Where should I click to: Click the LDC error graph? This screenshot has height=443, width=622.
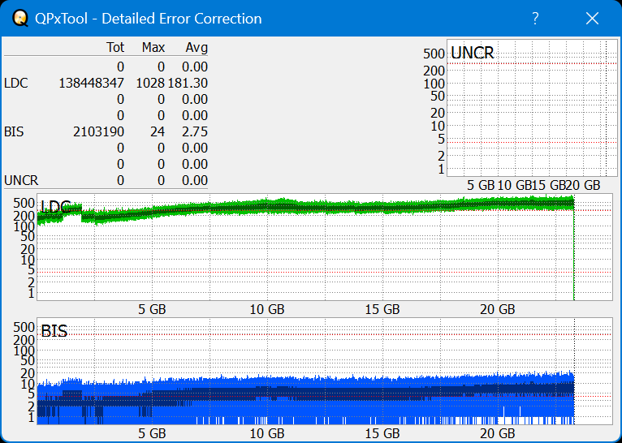[325, 247]
